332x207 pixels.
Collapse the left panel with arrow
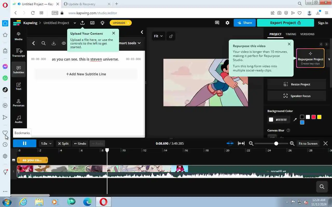[142, 32]
